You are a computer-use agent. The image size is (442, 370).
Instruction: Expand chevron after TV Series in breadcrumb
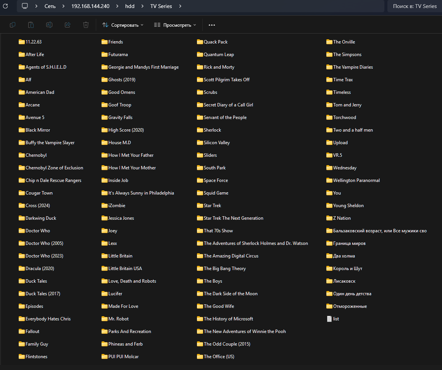180,6
